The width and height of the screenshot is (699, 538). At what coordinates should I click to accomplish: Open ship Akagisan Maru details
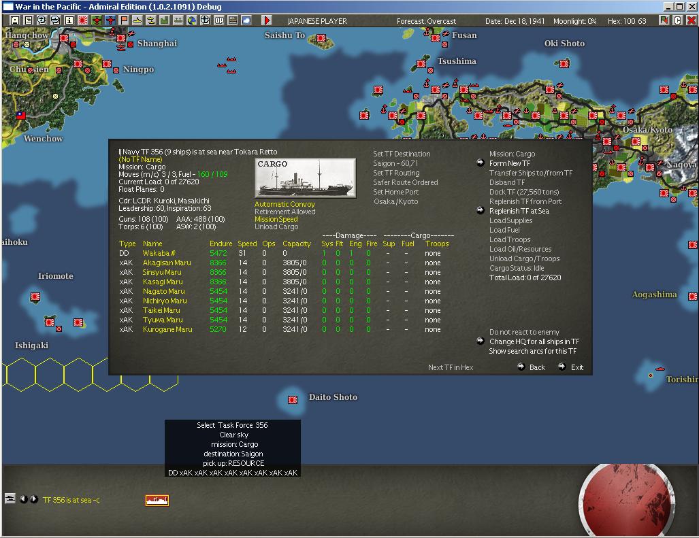[x=167, y=263]
